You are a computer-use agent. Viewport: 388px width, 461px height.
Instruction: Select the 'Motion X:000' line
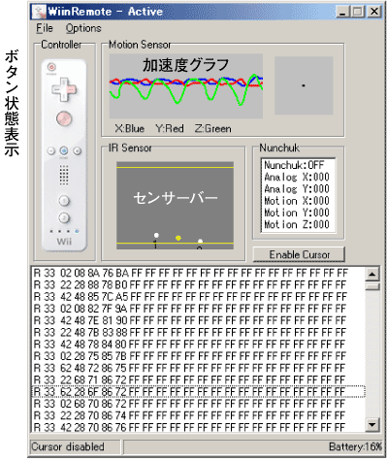click(297, 201)
